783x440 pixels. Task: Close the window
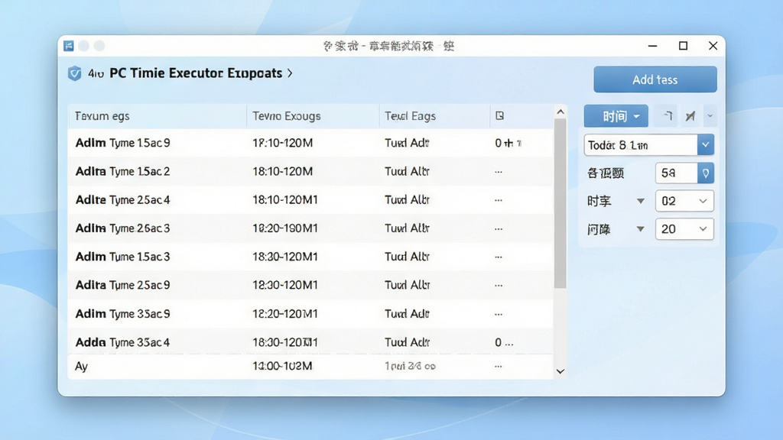pyautogui.click(x=713, y=46)
